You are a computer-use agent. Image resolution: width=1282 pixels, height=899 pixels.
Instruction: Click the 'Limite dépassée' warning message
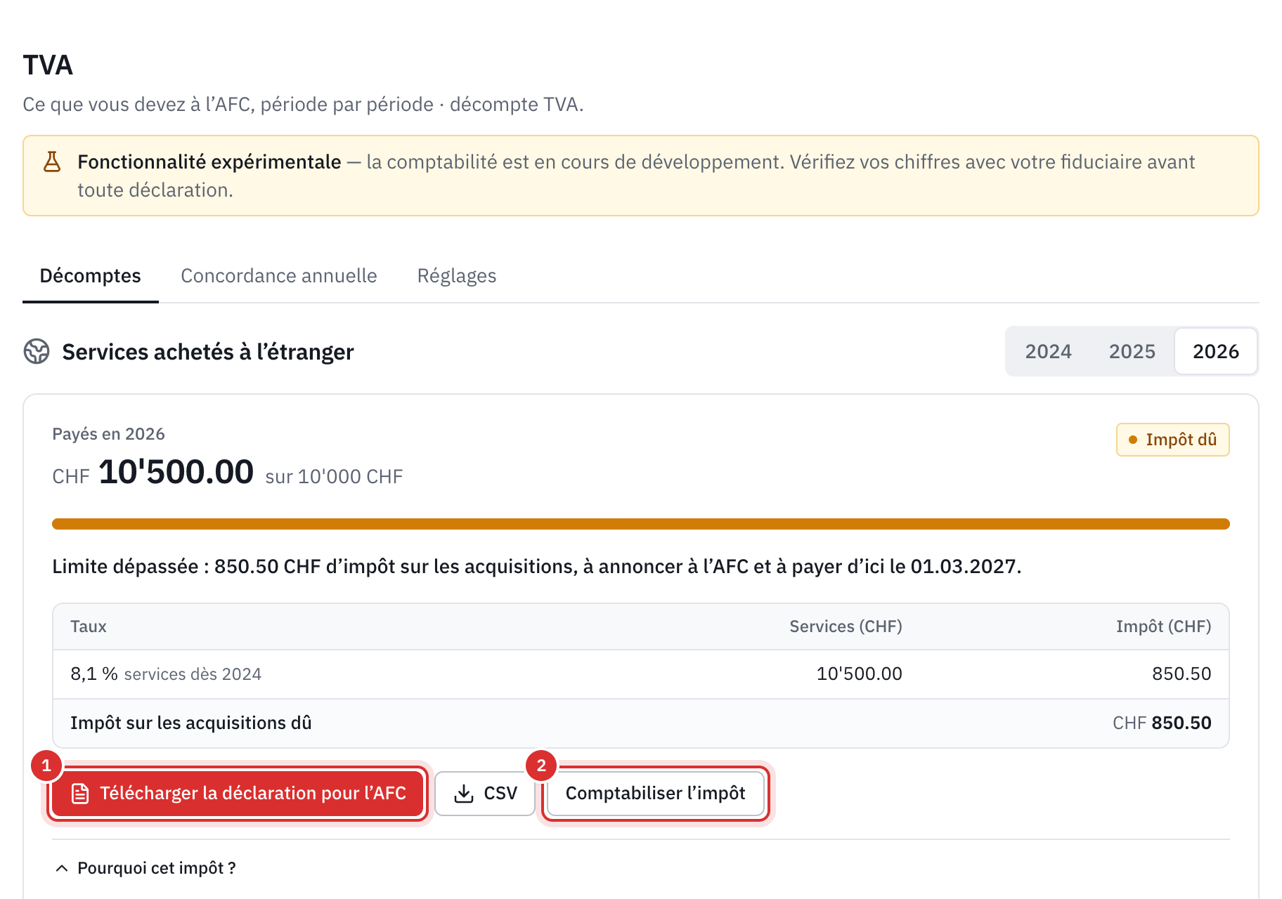537,567
